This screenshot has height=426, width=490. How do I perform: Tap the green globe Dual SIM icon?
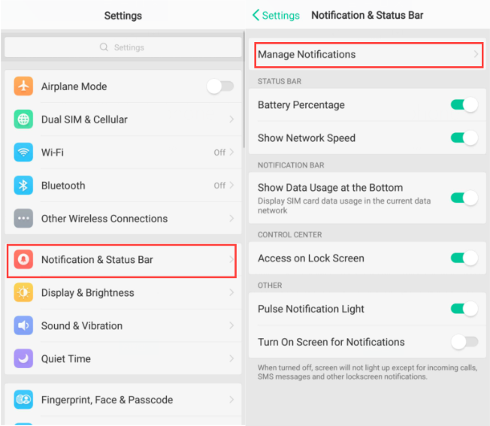[x=23, y=119]
